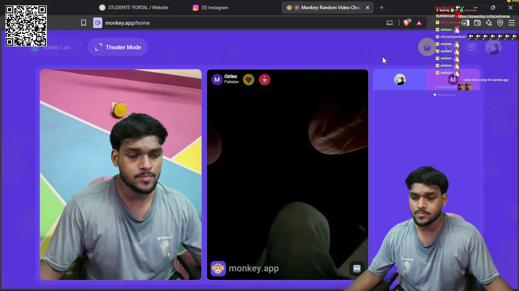The image size is (519, 291).
Task: Open a new browser tab
Action: pyautogui.click(x=381, y=8)
